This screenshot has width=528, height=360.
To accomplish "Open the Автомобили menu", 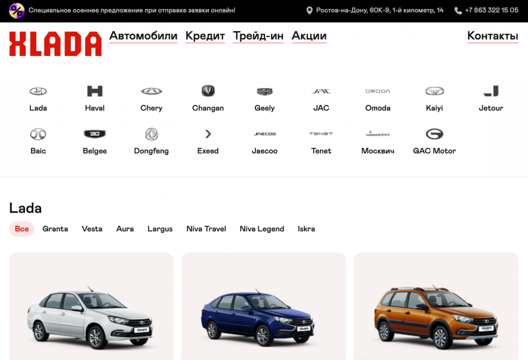I will tap(143, 36).
